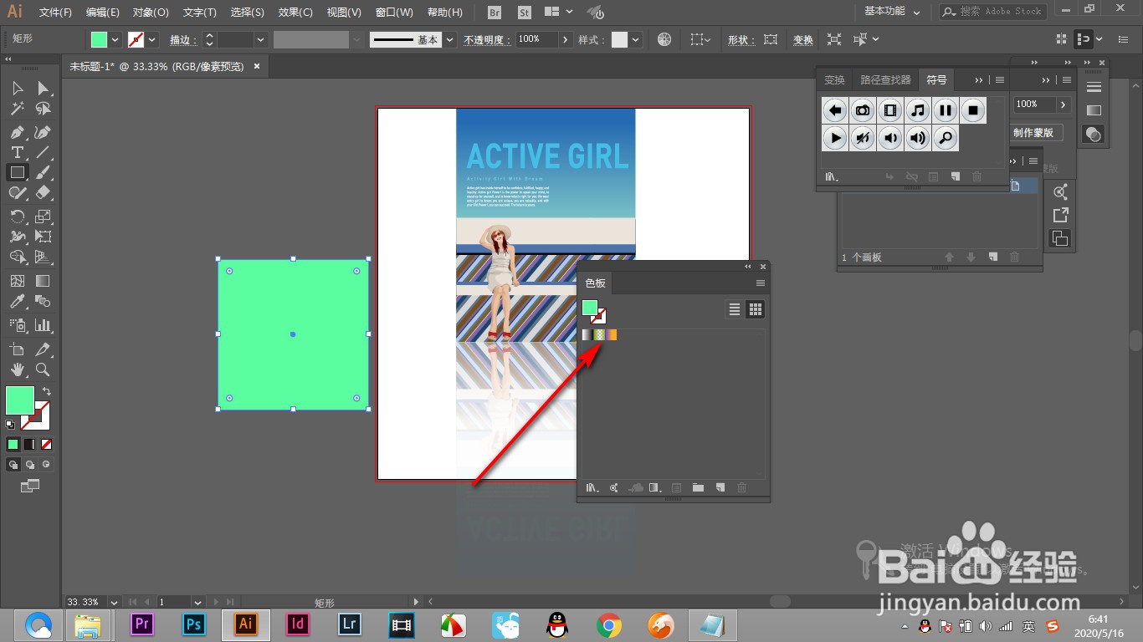Select the Eyedropper tool
The image size is (1143, 642).
click(x=17, y=302)
